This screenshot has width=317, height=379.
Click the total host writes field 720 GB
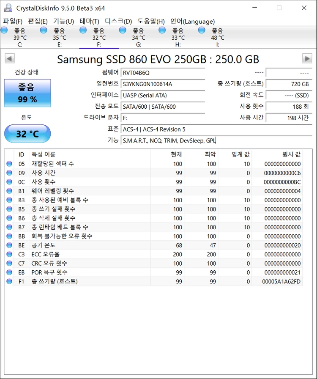289,84
